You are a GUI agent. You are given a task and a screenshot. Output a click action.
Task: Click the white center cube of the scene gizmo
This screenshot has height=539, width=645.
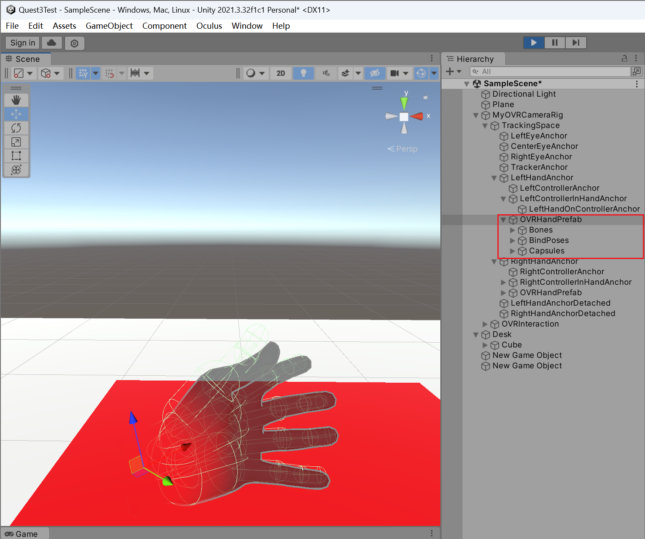404,117
